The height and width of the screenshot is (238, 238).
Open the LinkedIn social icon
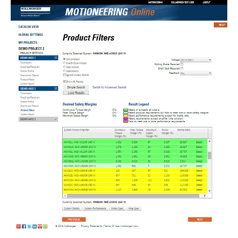tap(35, 226)
